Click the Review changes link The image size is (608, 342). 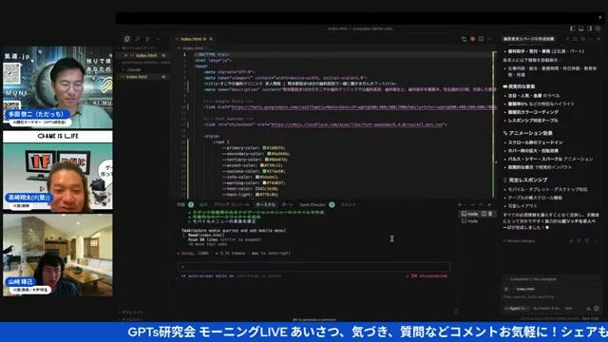tap(520, 240)
